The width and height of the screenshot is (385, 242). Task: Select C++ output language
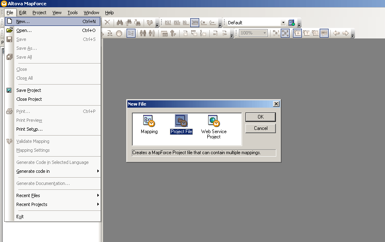coord(212,23)
